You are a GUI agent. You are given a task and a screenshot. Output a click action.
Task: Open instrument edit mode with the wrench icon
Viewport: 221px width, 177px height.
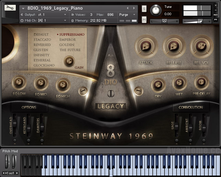tap(10, 8)
